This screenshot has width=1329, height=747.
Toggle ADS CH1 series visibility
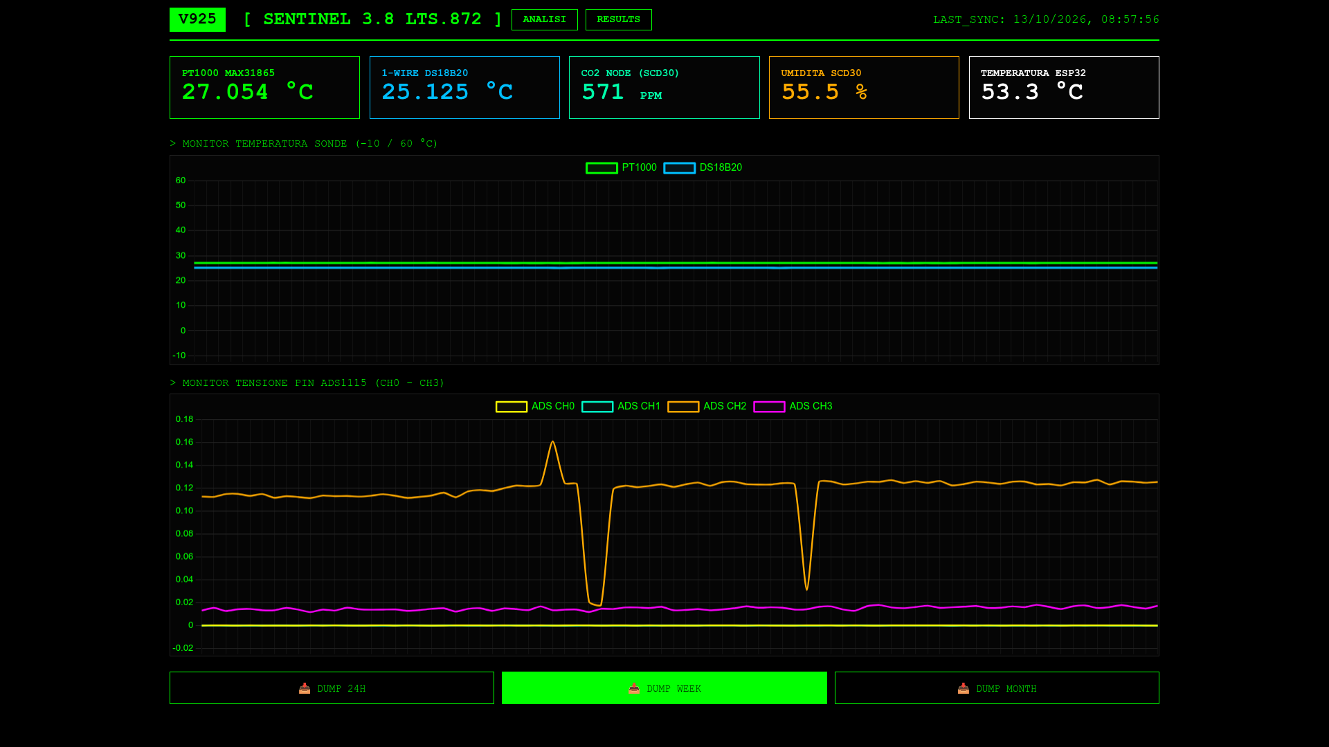point(621,406)
